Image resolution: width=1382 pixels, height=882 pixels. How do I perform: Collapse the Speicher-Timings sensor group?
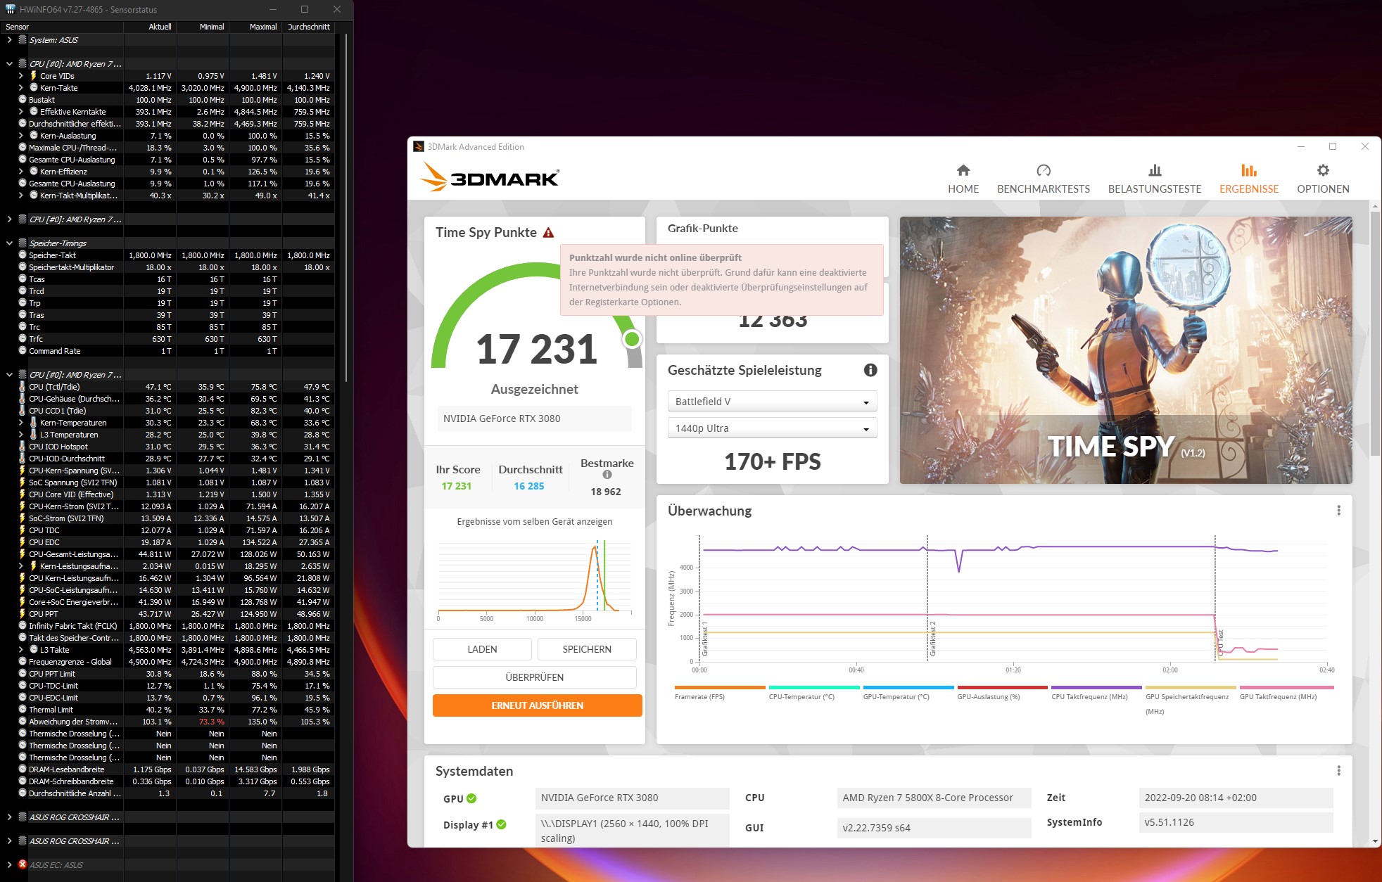tap(9, 243)
